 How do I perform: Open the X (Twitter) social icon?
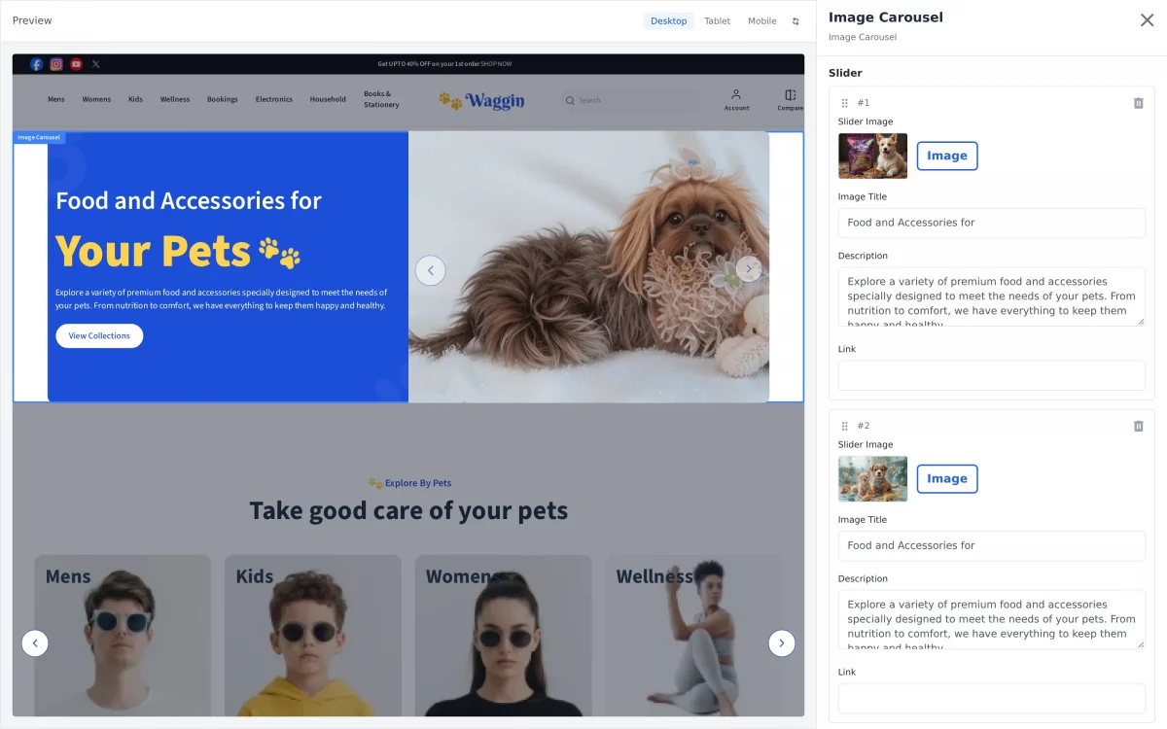(x=96, y=64)
